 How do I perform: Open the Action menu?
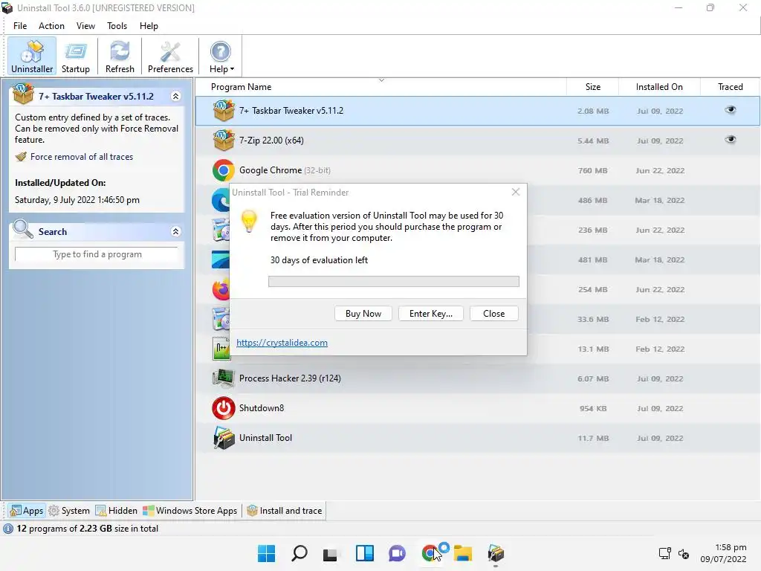pyautogui.click(x=51, y=26)
